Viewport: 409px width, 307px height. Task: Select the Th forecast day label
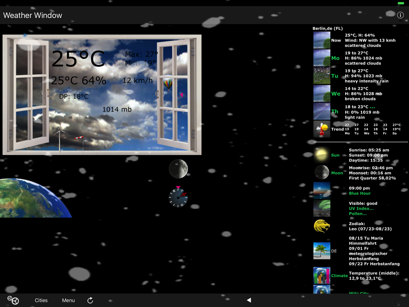click(335, 111)
